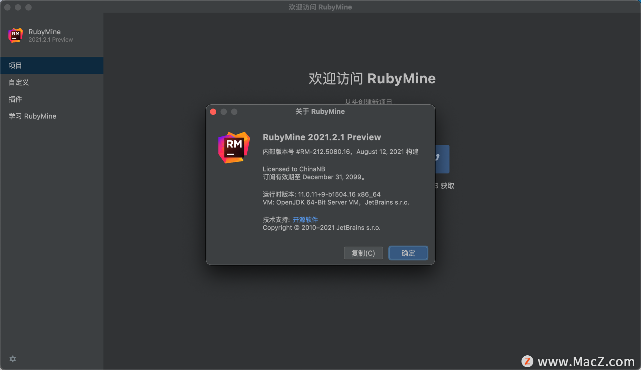Click the 欢迎访问 RubyMine main heading
This screenshot has width=641, height=370.
point(372,78)
